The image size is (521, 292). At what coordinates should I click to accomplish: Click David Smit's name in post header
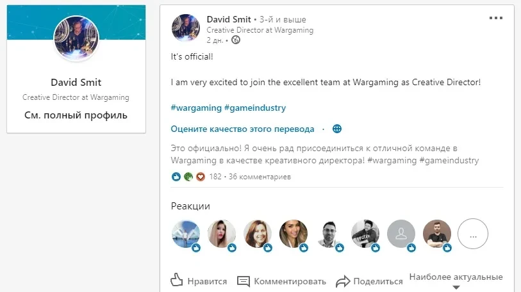[229, 19]
